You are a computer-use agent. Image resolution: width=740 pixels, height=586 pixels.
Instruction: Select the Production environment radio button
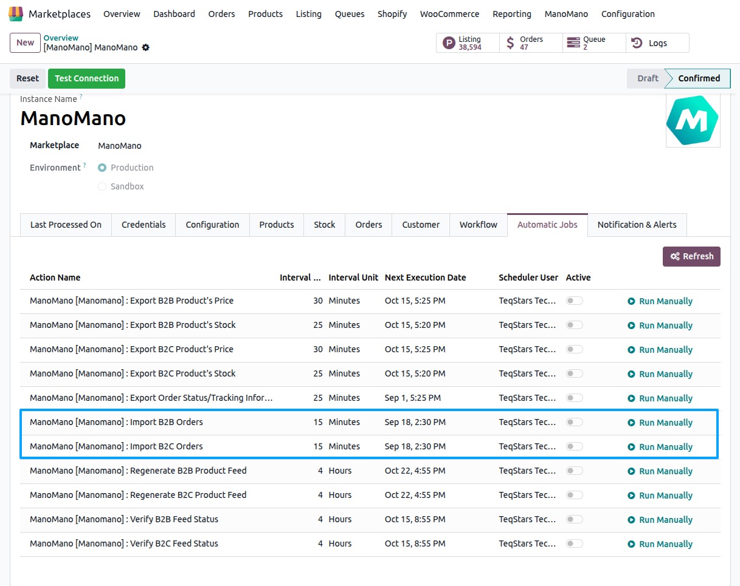click(x=102, y=168)
